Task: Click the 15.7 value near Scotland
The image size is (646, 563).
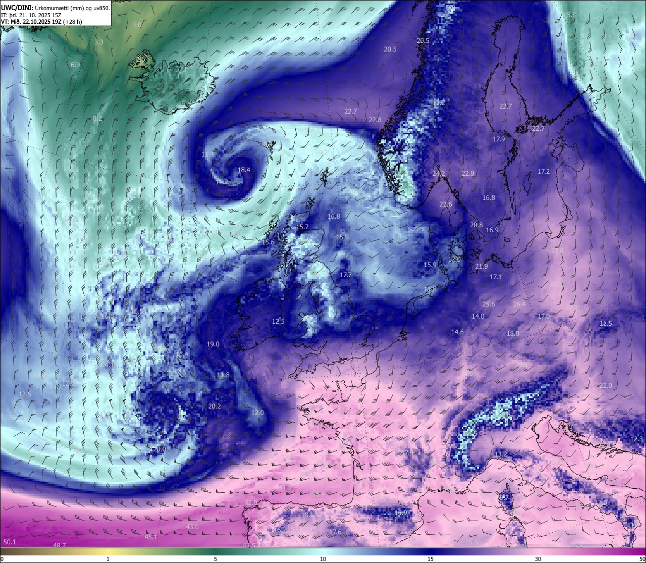Action: 302,227
